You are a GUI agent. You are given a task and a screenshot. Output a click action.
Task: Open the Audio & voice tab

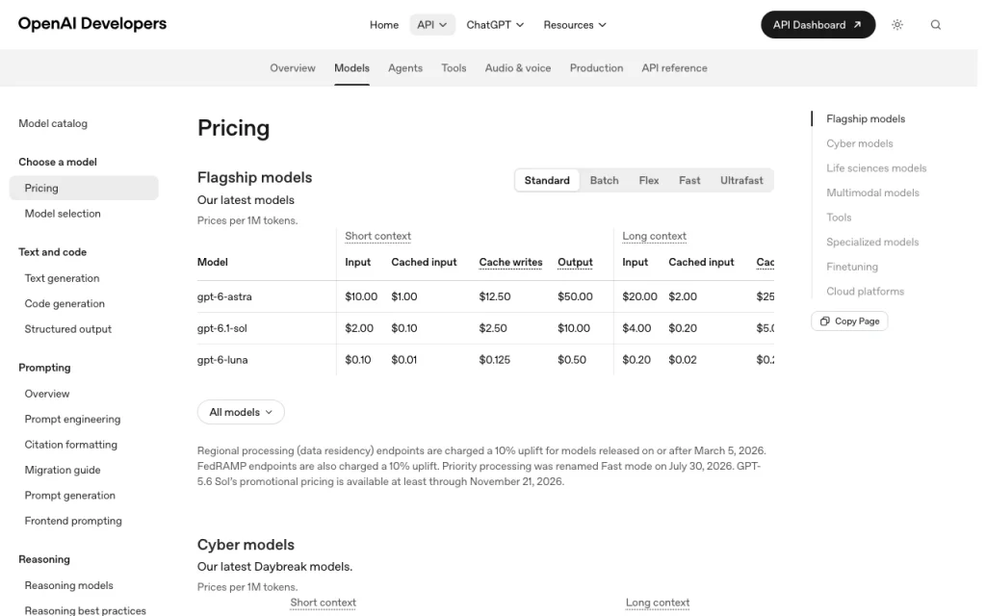[x=517, y=68]
